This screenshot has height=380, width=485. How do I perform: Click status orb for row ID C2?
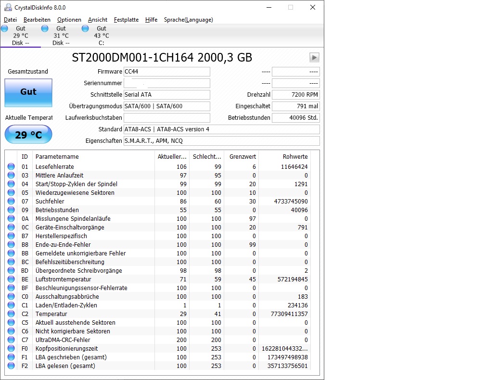click(11, 314)
